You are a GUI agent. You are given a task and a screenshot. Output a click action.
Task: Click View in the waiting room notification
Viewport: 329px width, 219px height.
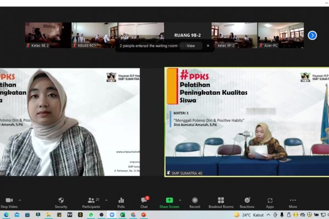point(191,45)
